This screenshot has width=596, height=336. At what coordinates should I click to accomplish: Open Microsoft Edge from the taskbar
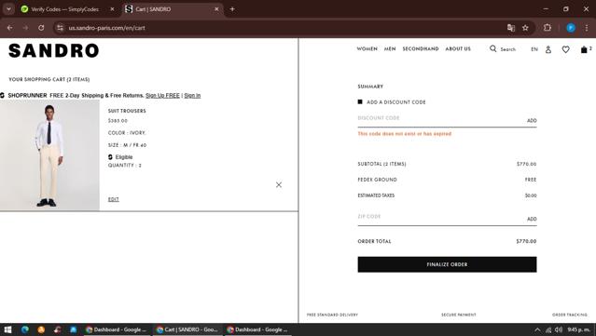[x=24, y=329]
